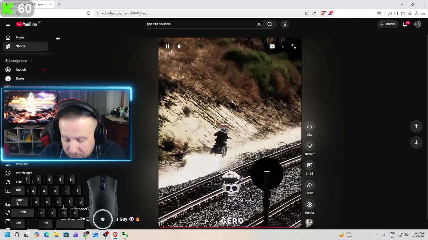428x240 pixels.
Task: Pause the Shorts video
Action: coord(167,47)
